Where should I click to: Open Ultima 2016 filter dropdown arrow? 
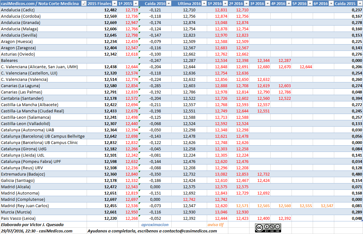(204, 3)
